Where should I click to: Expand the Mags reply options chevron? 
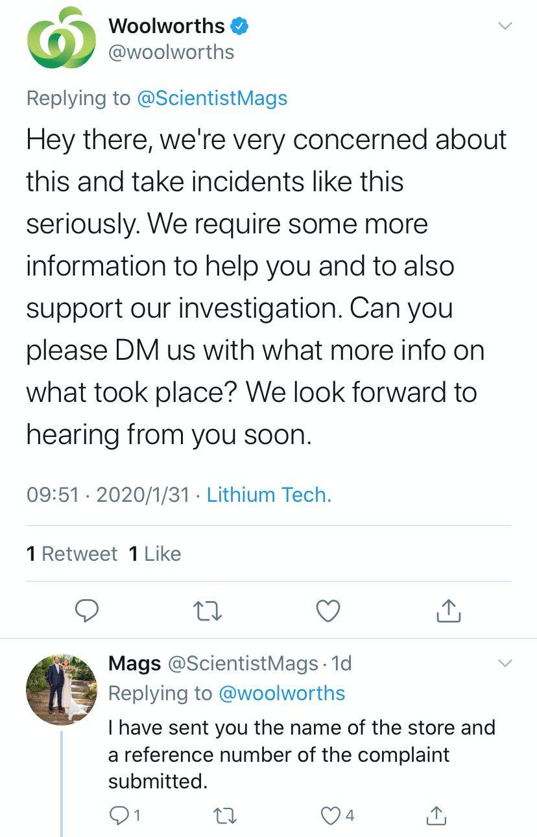[x=504, y=663]
